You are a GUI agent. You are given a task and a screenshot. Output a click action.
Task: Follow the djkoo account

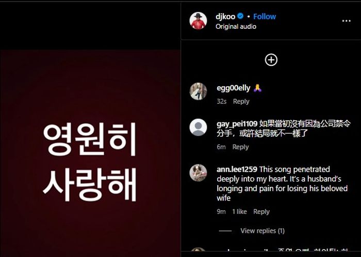pyautogui.click(x=265, y=16)
